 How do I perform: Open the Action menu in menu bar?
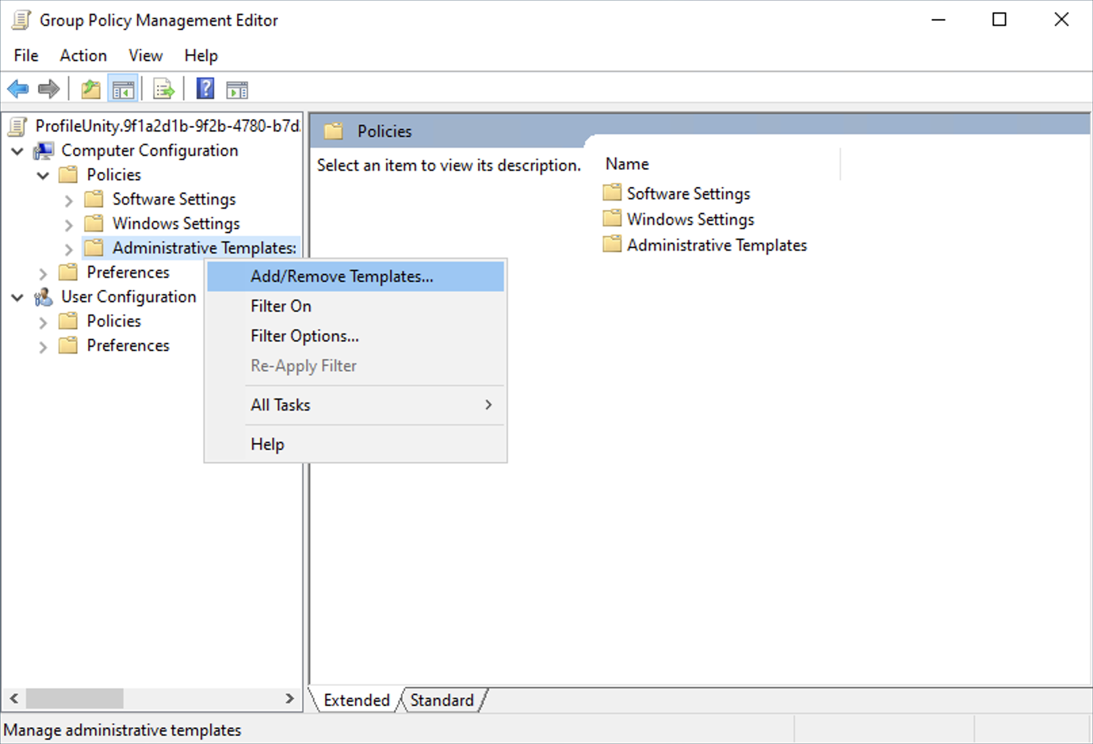tap(83, 56)
